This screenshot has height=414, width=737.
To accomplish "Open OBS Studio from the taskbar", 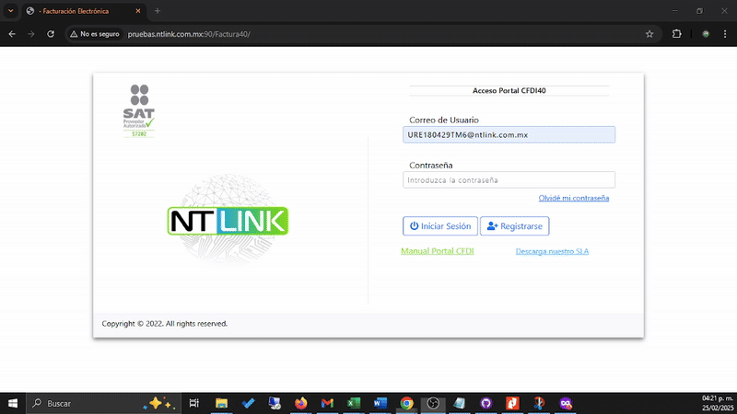I will pyautogui.click(x=433, y=403).
